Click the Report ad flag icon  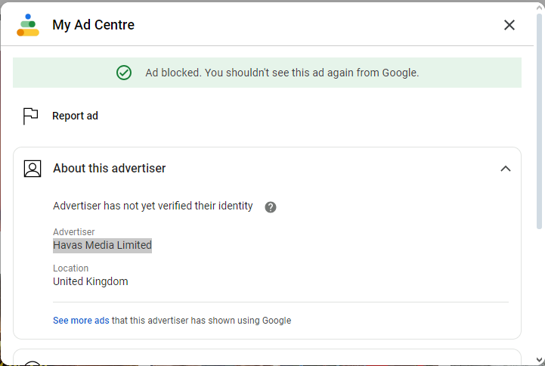tap(30, 116)
